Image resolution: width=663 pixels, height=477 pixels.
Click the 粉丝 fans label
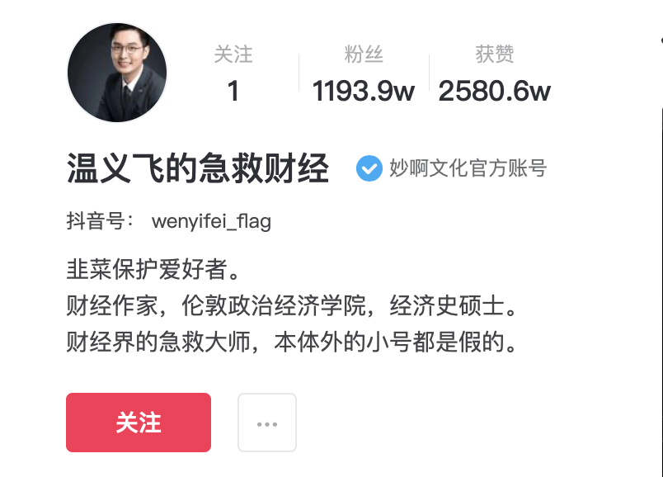click(x=364, y=54)
